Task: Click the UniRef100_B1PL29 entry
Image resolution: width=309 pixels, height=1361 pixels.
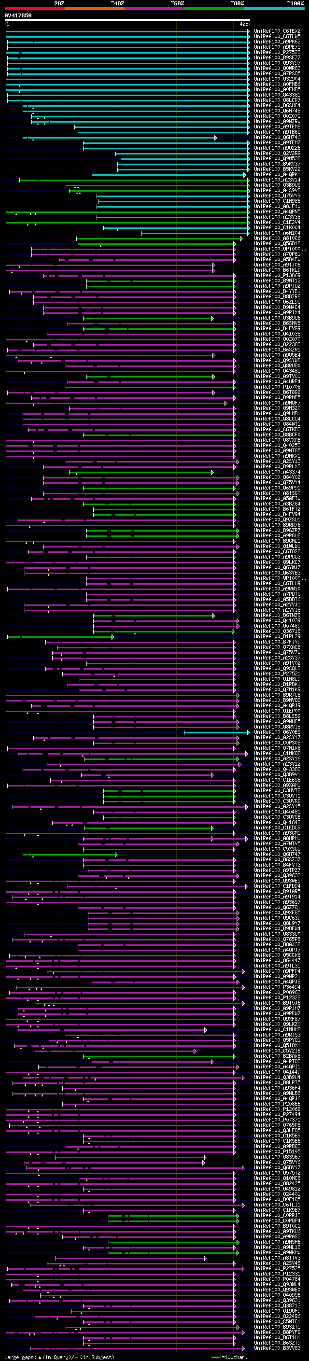Action: point(277,637)
